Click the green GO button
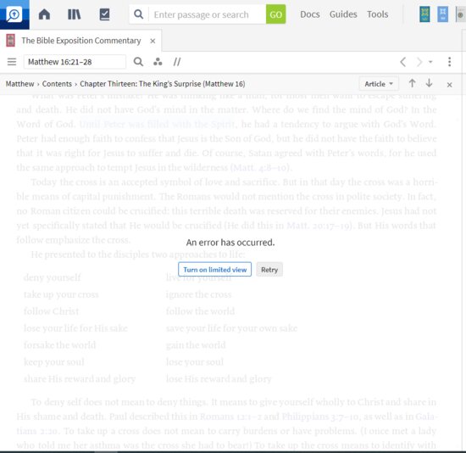466x453 pixels. [275, 14]
